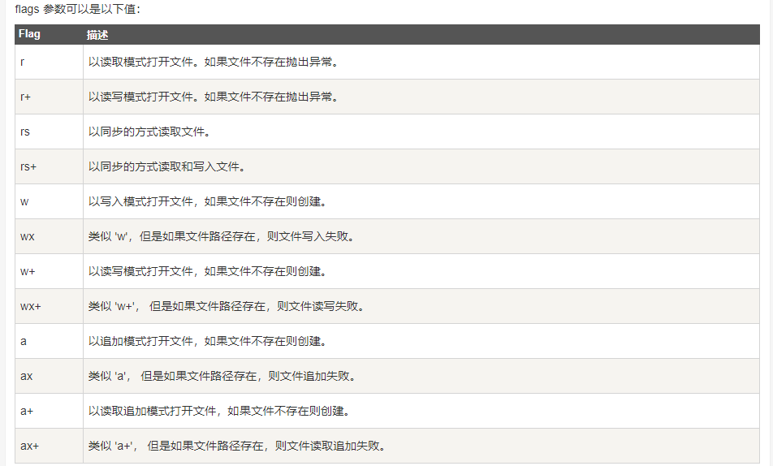Select the 'r+' flag cell
This screenshot has height=466, width=773.
point(49,97)
